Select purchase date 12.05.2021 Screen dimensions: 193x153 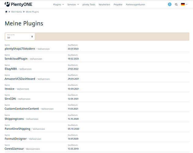[x=73, y=99]
